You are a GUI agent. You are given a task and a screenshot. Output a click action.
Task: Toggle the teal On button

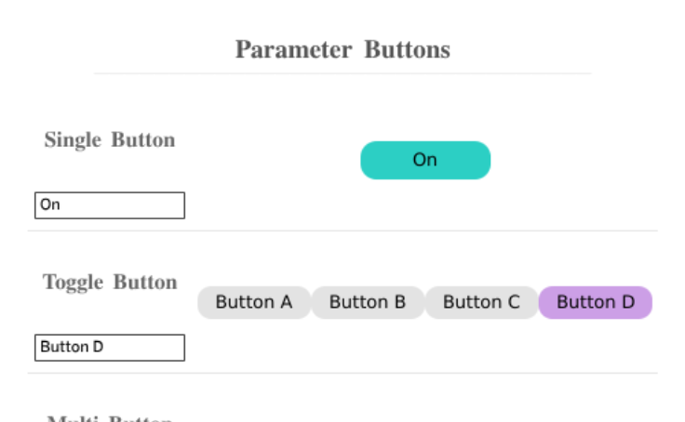click(424, 160)
